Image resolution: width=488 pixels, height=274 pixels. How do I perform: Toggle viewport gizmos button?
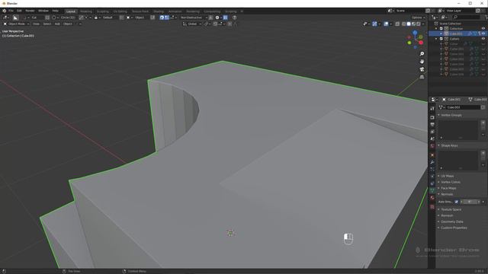click(374, 24)
